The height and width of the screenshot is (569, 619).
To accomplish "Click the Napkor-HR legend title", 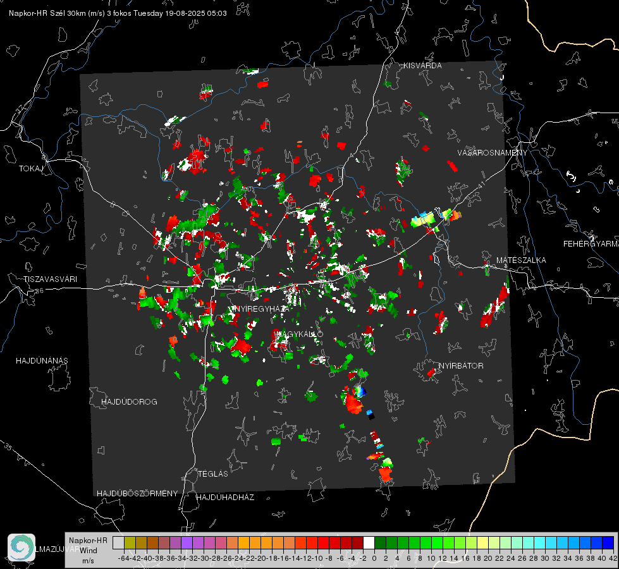I will (88, 541).
